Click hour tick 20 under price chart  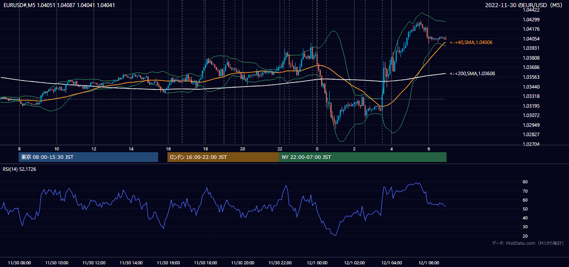click(x=243, y=149)
